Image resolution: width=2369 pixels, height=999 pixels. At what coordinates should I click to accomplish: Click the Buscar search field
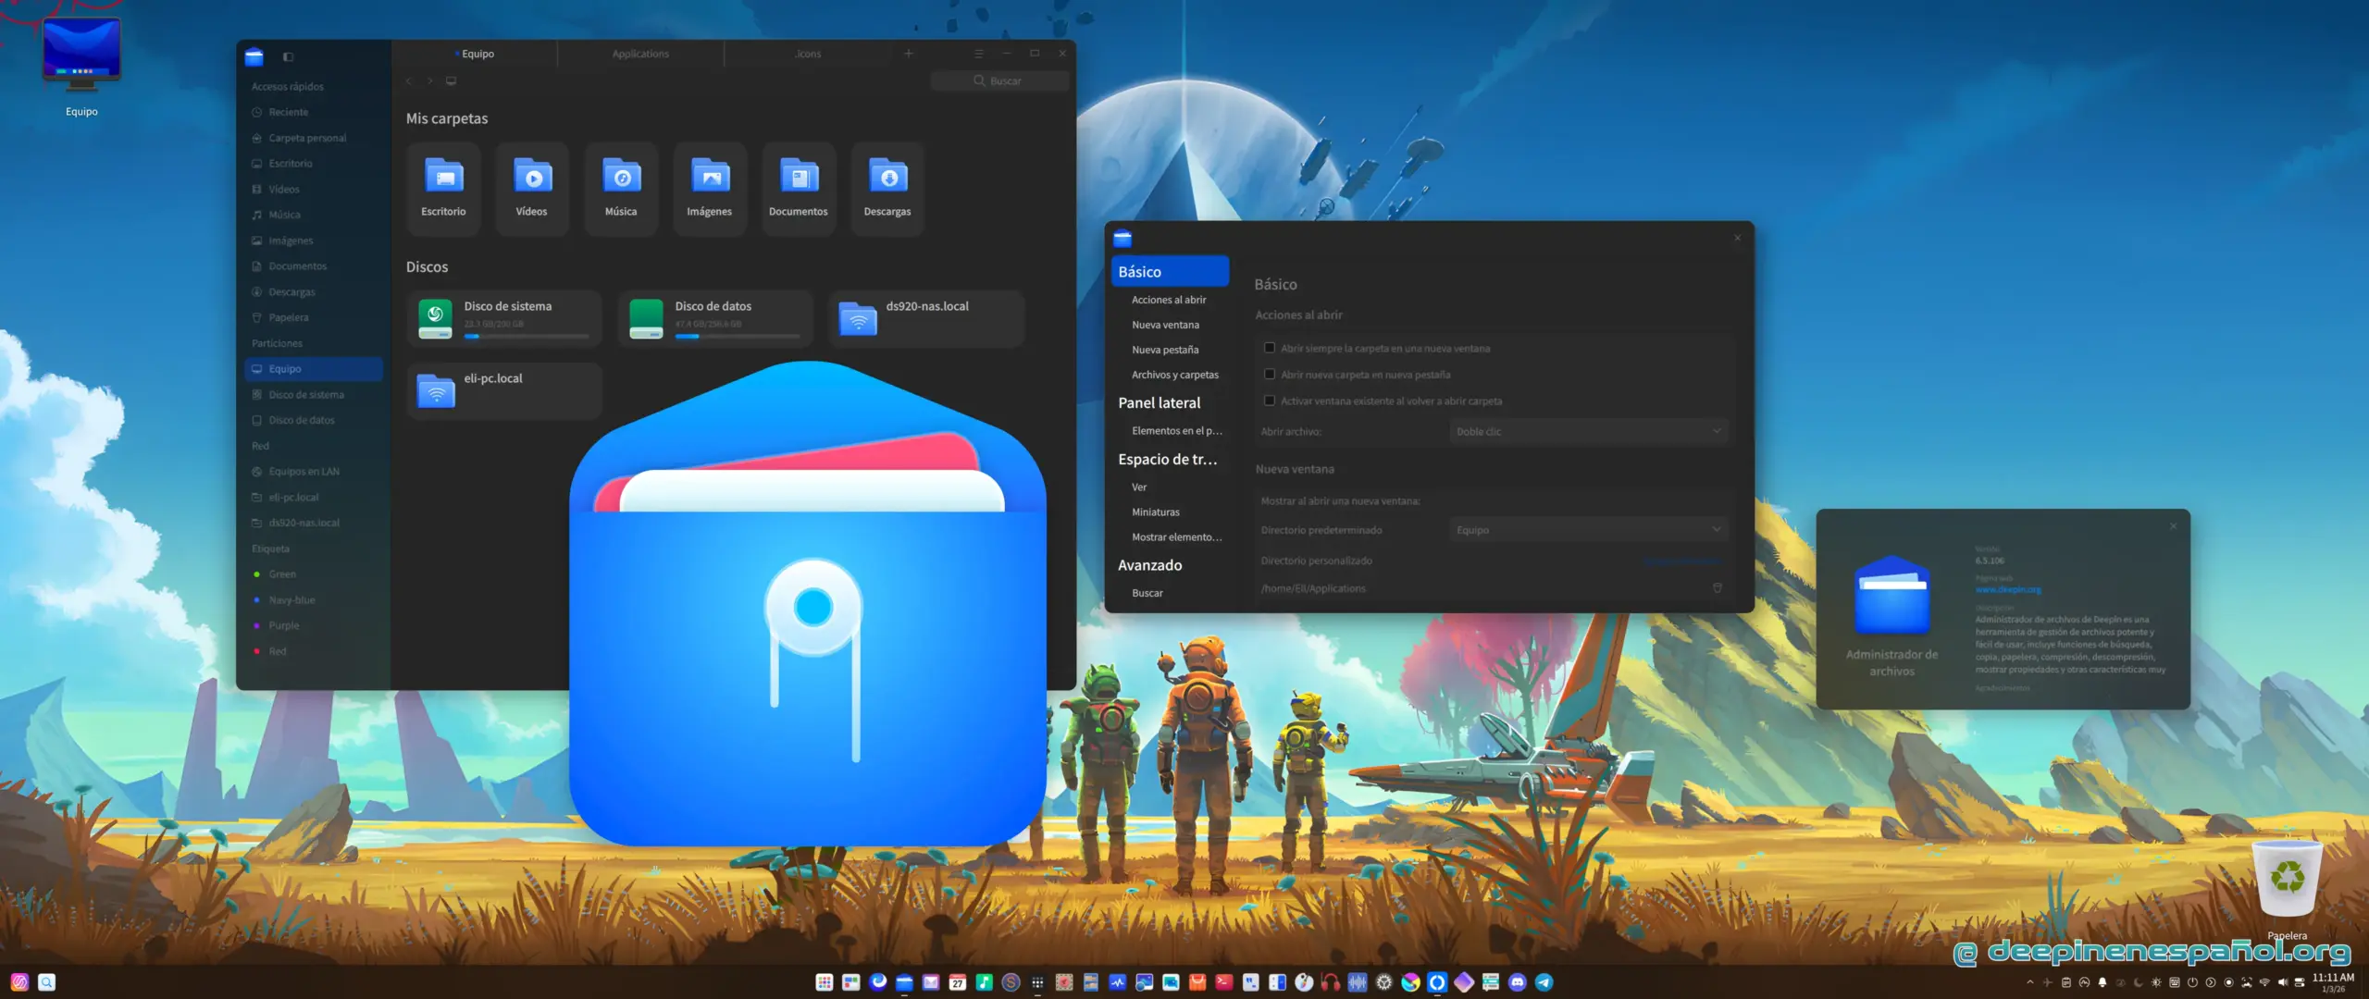pyautogui.click(x=999, y=81)
